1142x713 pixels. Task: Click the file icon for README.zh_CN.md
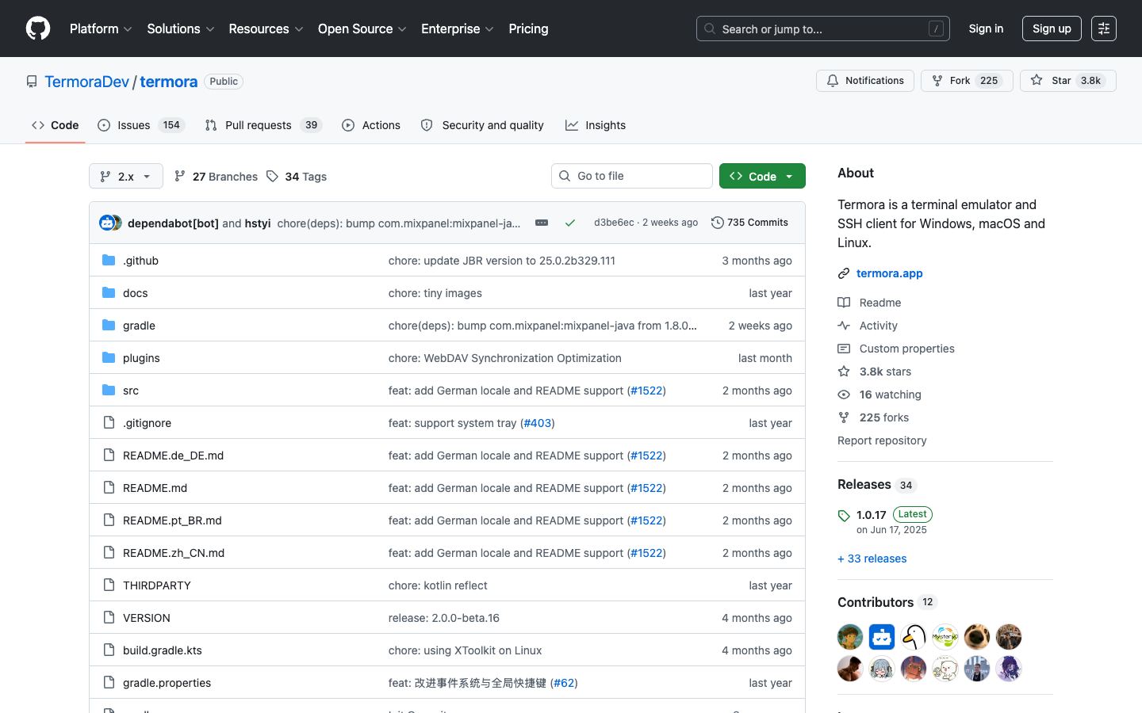109,553
